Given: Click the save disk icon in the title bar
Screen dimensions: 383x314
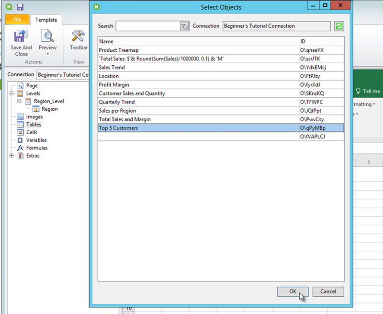Looking at the screenshot, I should point(20,7).
